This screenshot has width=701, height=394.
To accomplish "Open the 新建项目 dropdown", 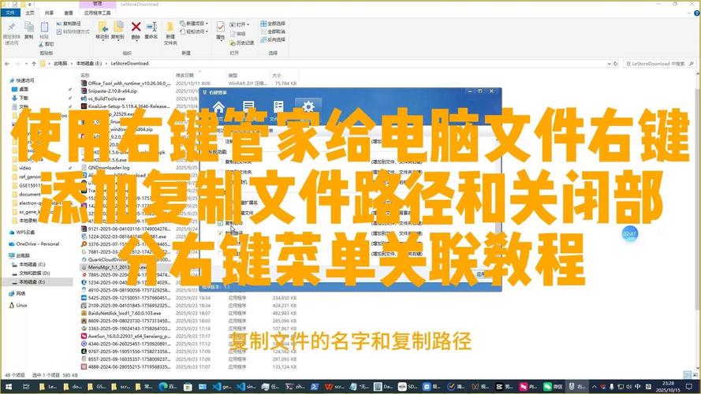I will pyautogui.click(x=194, y=23).
